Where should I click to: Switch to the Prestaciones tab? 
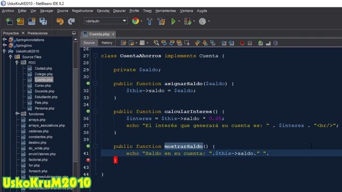pyautogui.click(x=37, y=33)
